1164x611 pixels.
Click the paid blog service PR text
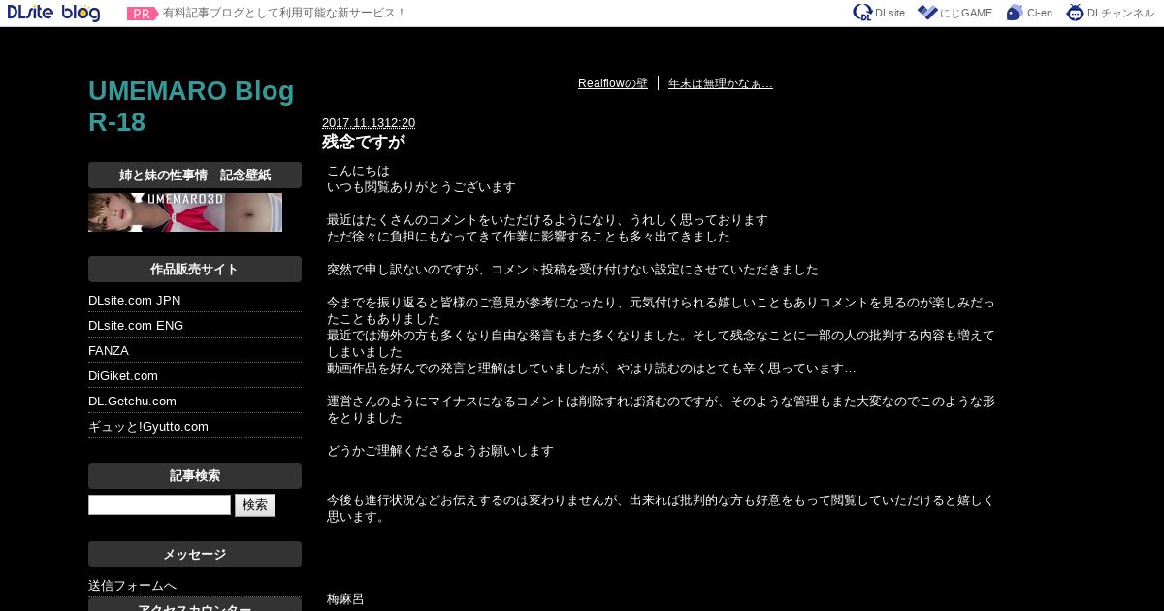[x=284, y=14]
